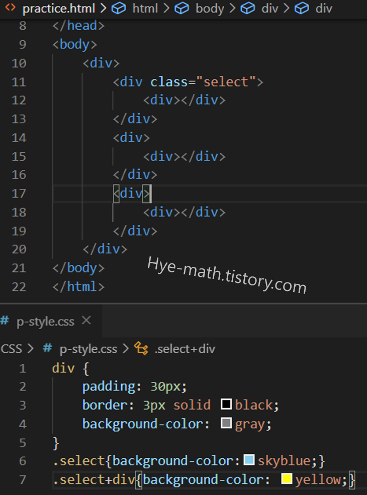Click the CSS hash icon on p-style.css tab
Viewport: 367px width, 495px height.
point(5,321)
